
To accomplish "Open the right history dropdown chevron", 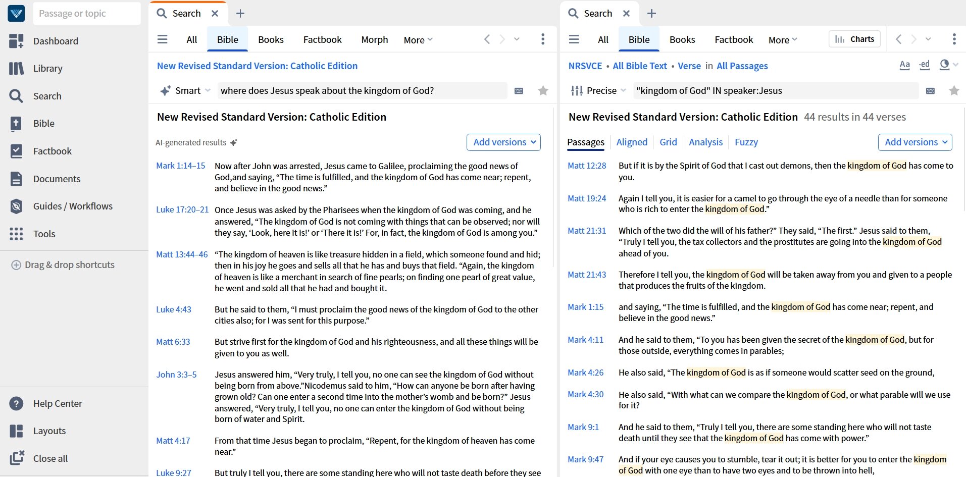I will (928, 39).
